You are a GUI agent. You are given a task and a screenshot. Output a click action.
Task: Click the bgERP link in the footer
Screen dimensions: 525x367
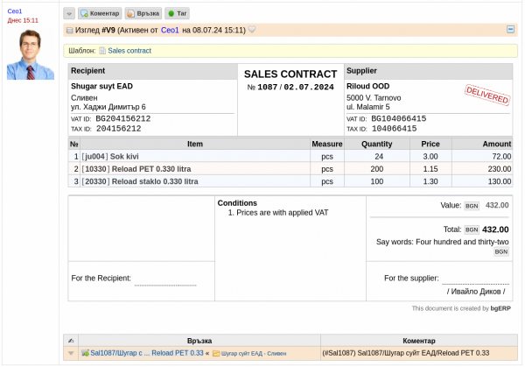point(500,308)
